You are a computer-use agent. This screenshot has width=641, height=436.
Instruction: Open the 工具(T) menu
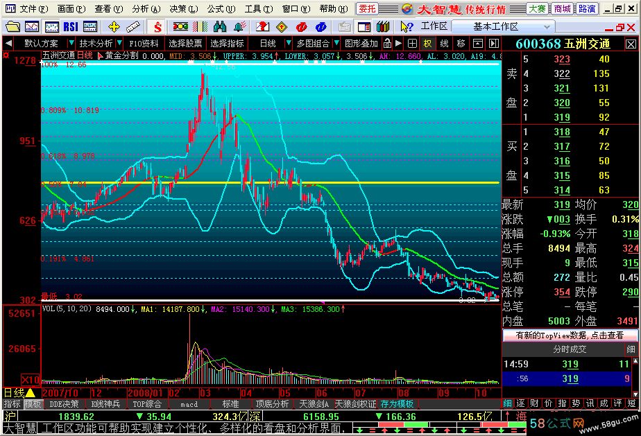[259, 8]
